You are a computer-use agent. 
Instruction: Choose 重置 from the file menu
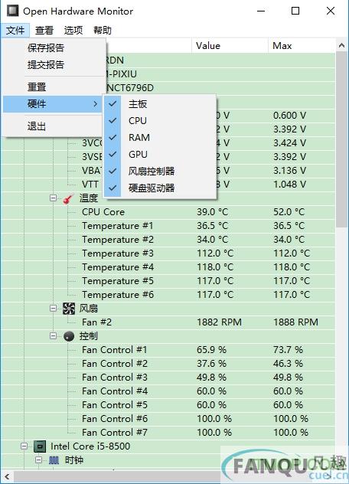54,87
